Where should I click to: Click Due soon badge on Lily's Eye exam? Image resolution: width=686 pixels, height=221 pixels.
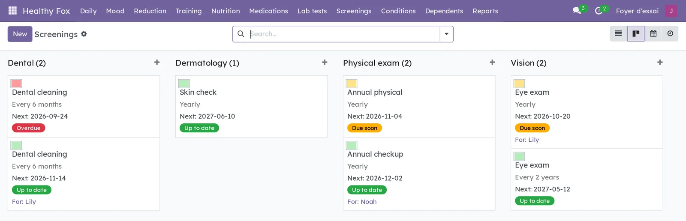pos(533,128)
